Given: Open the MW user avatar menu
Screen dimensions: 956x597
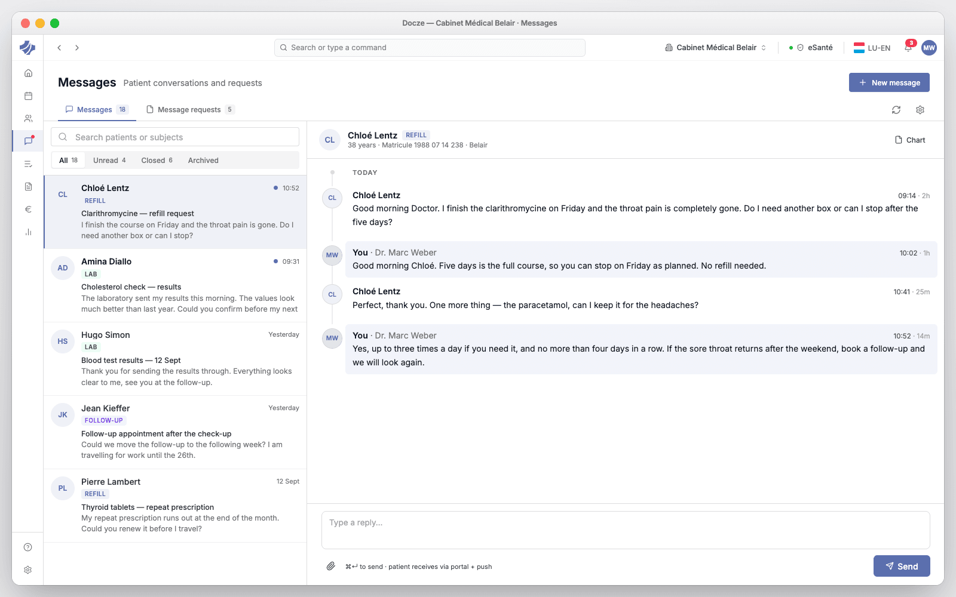Looking at the screenshot, I should pos(929,48).
